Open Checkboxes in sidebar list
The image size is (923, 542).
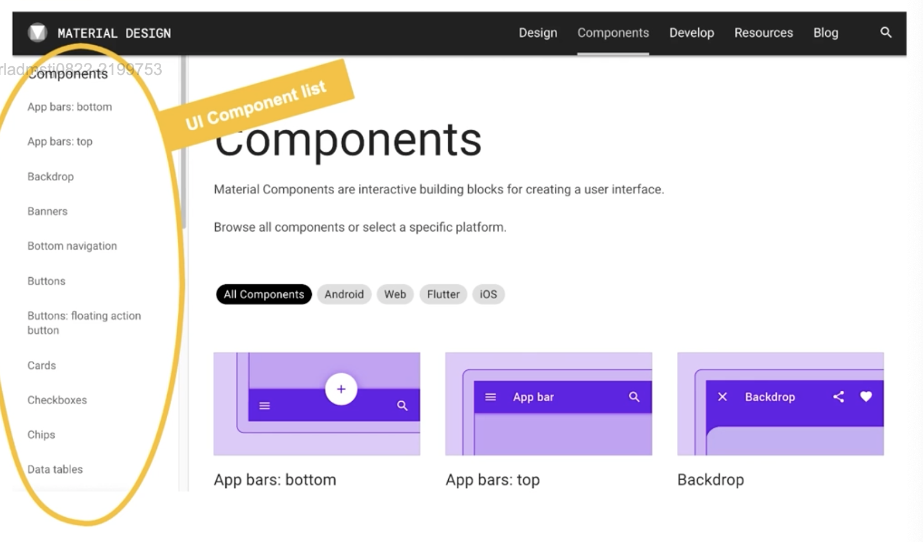[x=57, y=400]
